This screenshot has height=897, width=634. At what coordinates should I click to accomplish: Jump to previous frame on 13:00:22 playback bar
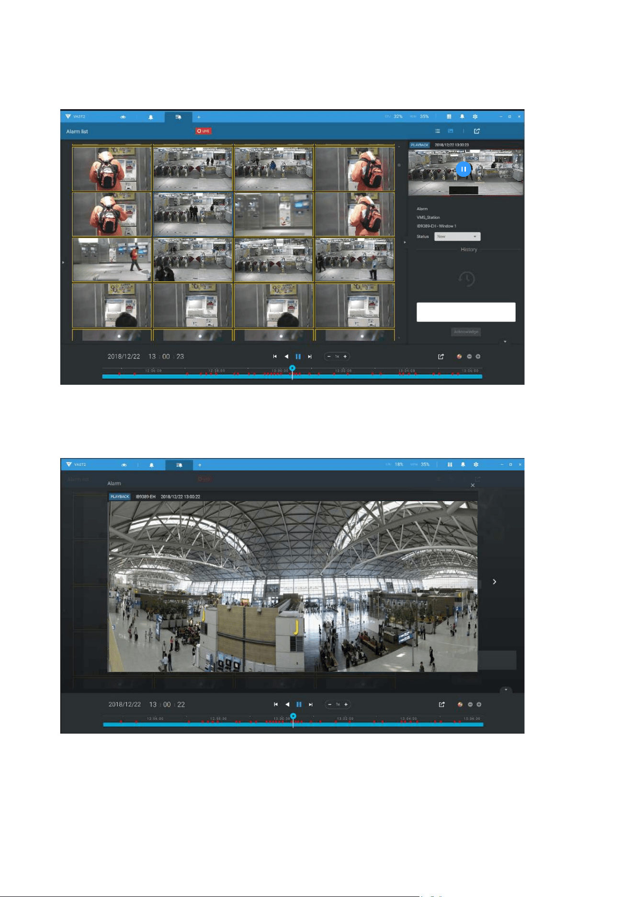(x=276, y=704)
